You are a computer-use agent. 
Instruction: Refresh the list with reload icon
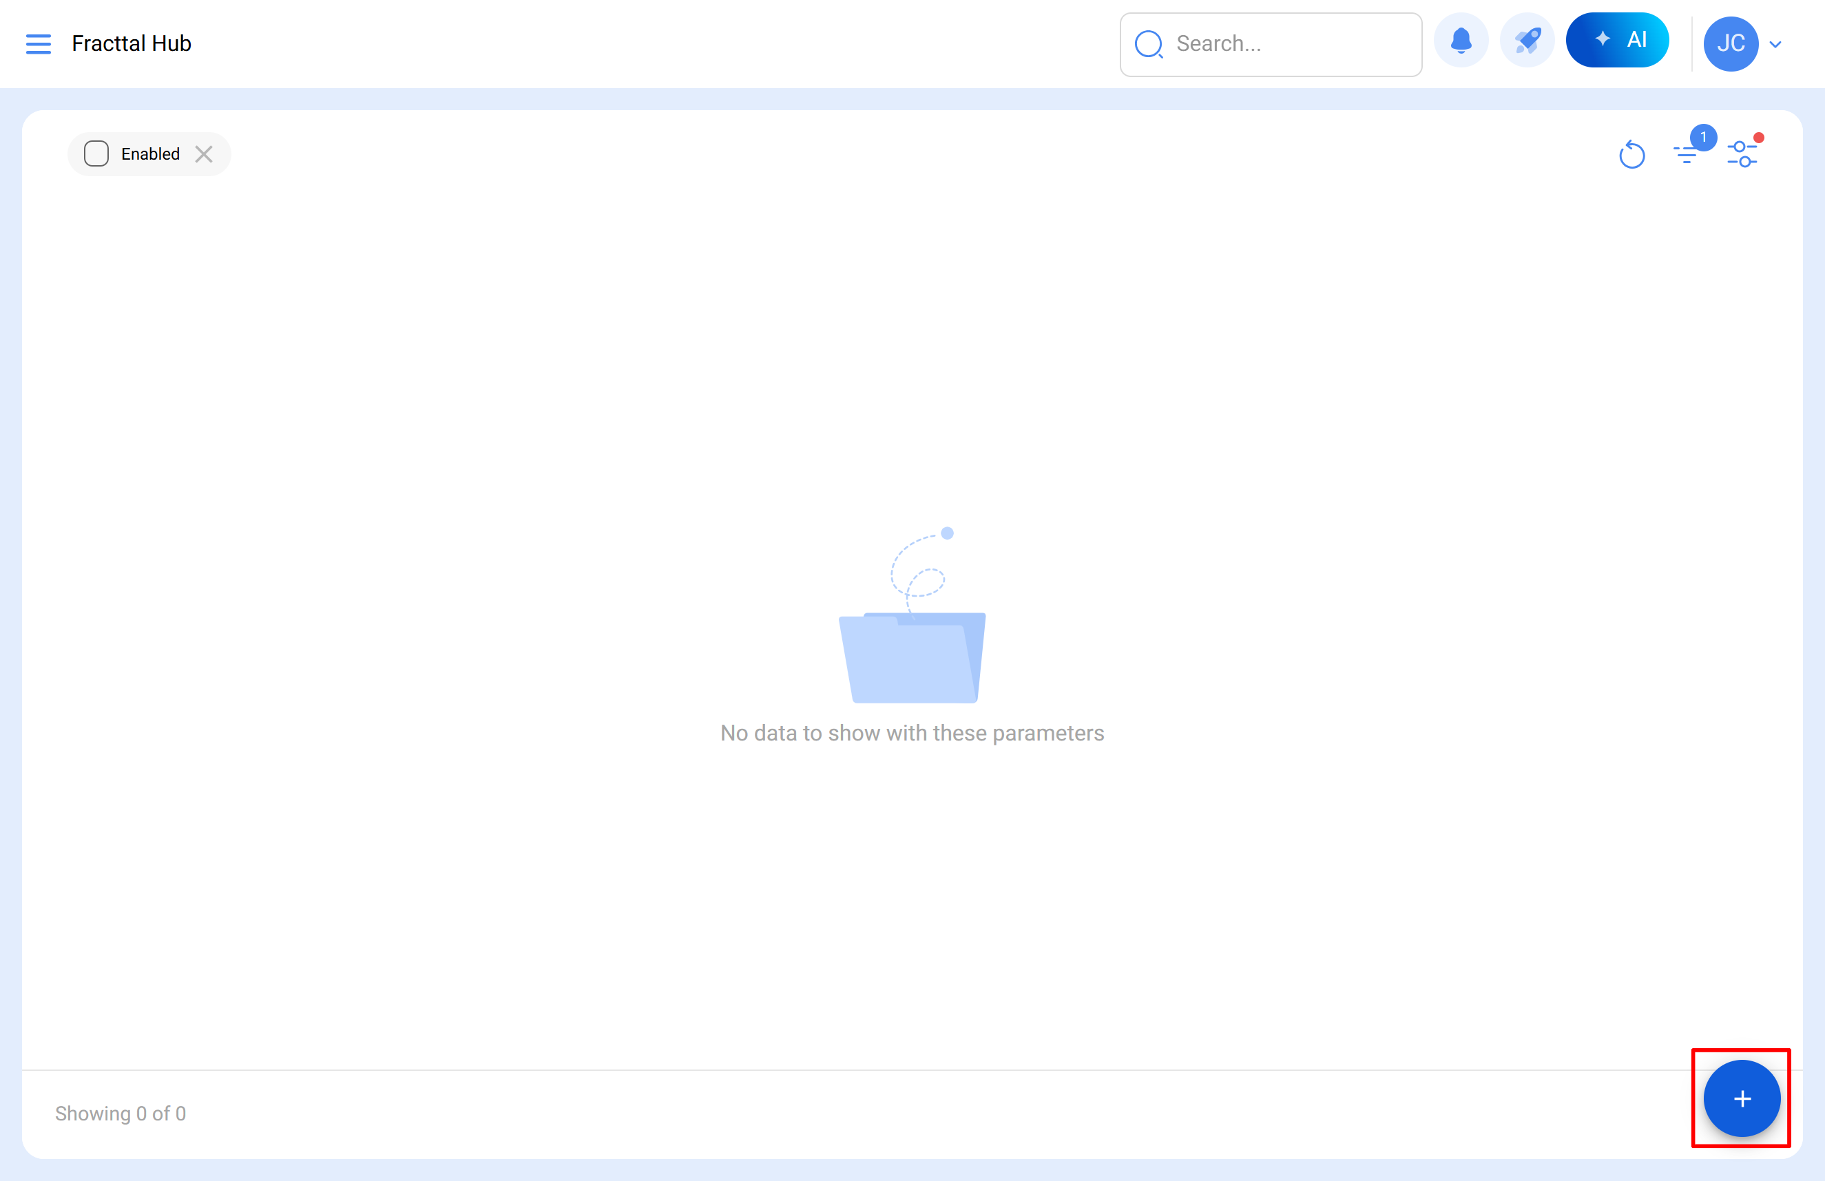pos(1631,155)
